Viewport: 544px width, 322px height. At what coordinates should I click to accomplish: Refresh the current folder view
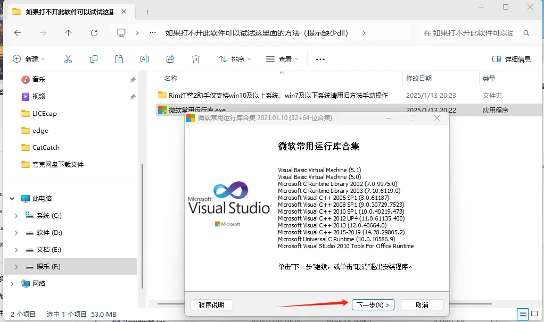[94, 33]
